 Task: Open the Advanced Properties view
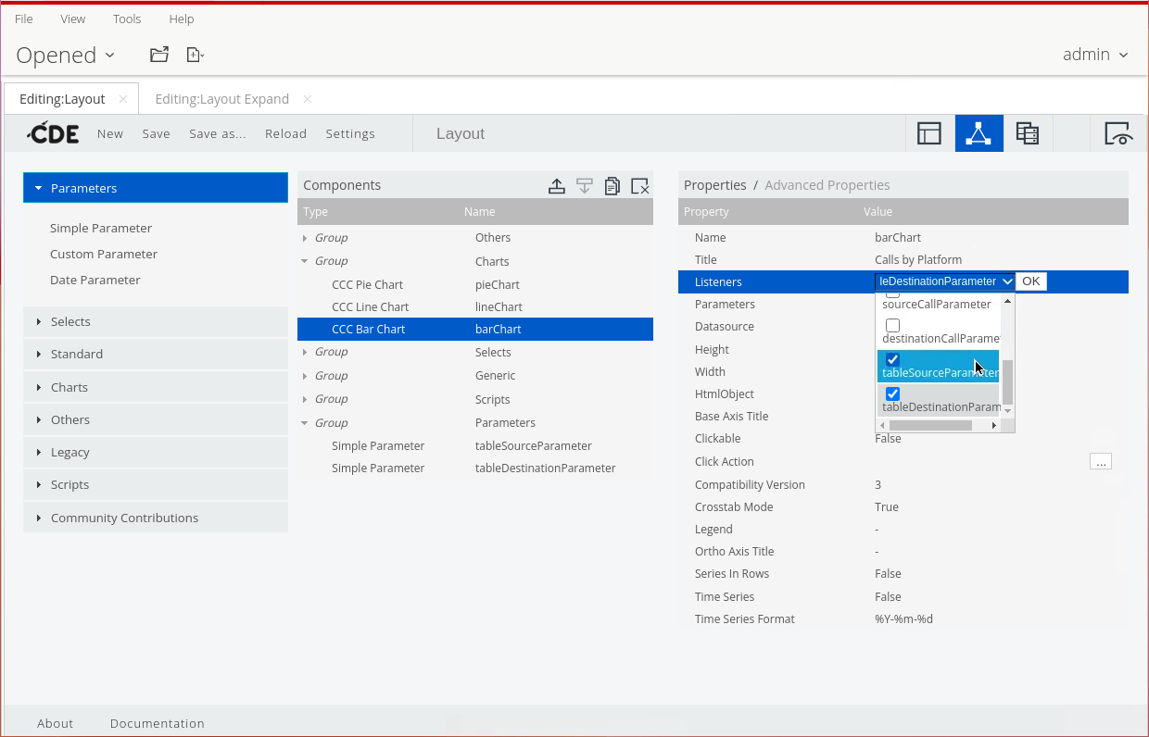tap(827, 185)
